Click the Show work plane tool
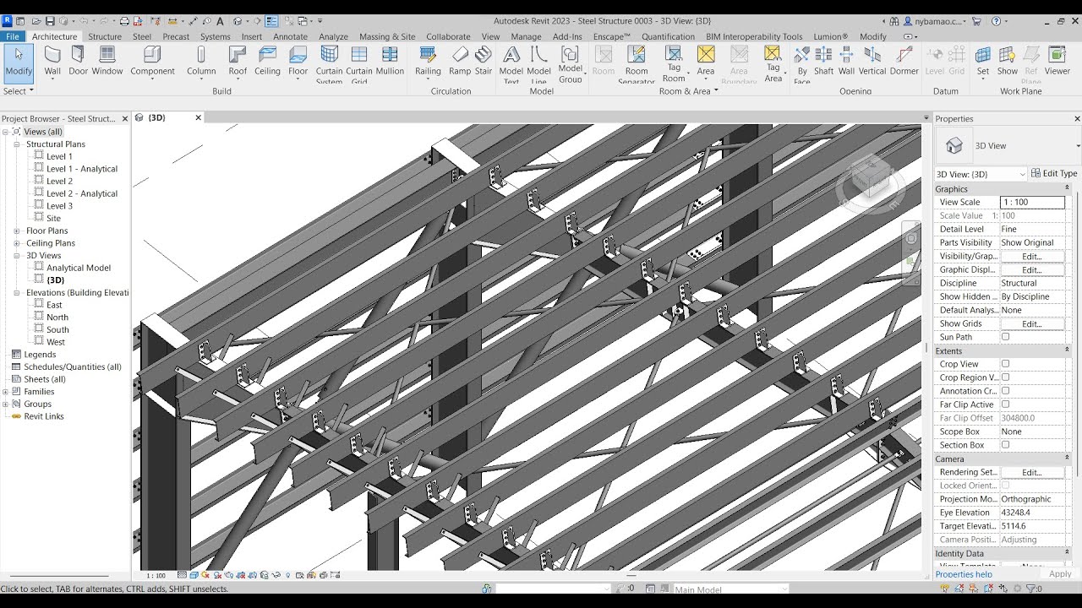 coord(1007,62)
